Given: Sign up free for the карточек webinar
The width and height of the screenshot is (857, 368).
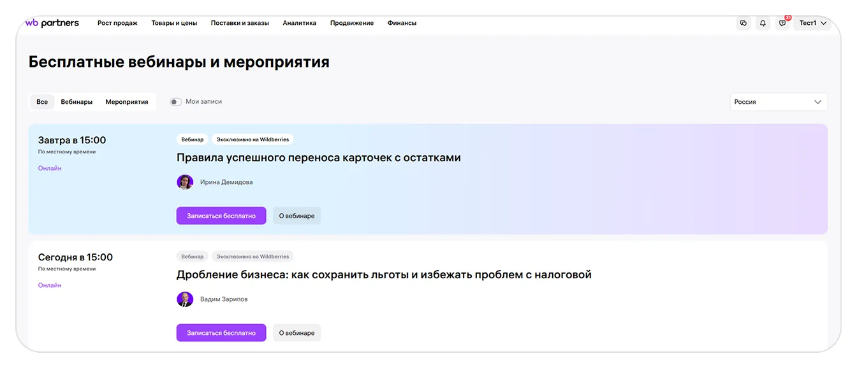Looking at the screenshot, I should [221, 216].
